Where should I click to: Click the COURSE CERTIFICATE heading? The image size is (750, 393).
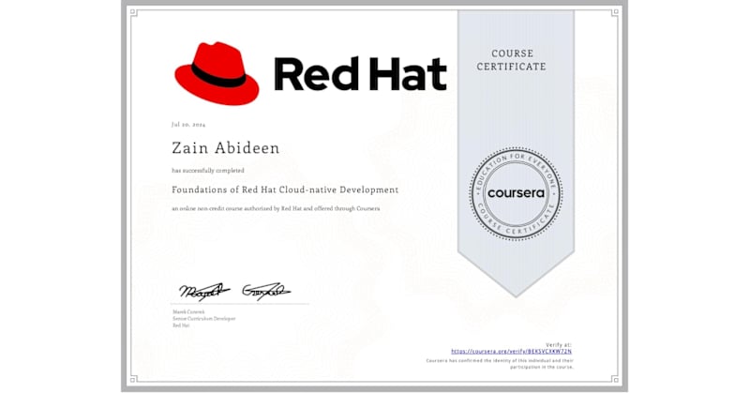coord(511,60)
